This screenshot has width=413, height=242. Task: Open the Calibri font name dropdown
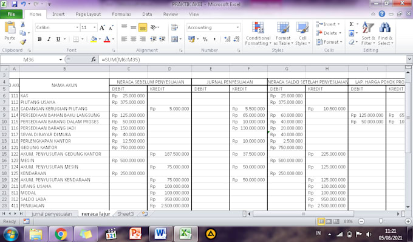[77, 27]
